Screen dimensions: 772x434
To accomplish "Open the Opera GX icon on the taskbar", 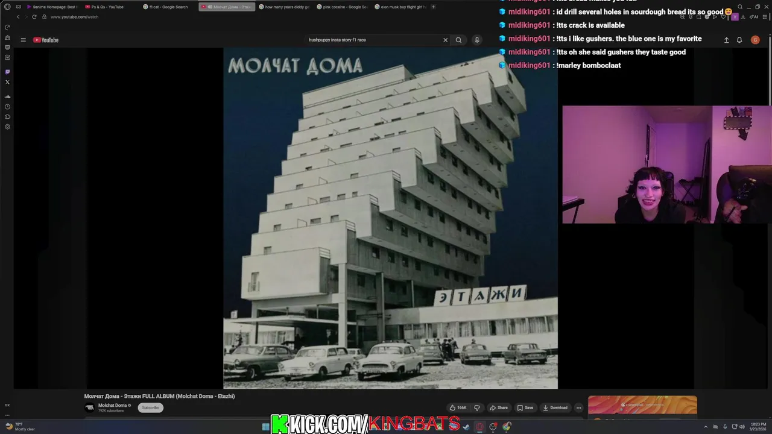I will pos(480,427).
